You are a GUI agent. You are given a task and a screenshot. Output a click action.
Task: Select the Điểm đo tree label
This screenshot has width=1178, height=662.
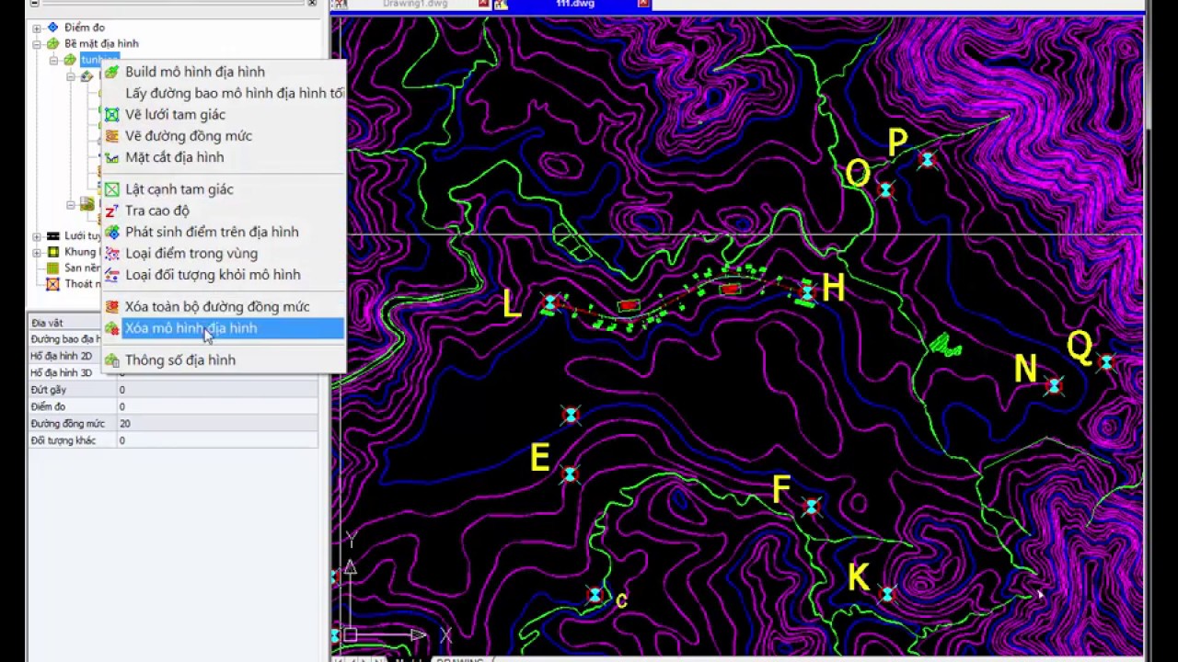[x=85, y=28]
